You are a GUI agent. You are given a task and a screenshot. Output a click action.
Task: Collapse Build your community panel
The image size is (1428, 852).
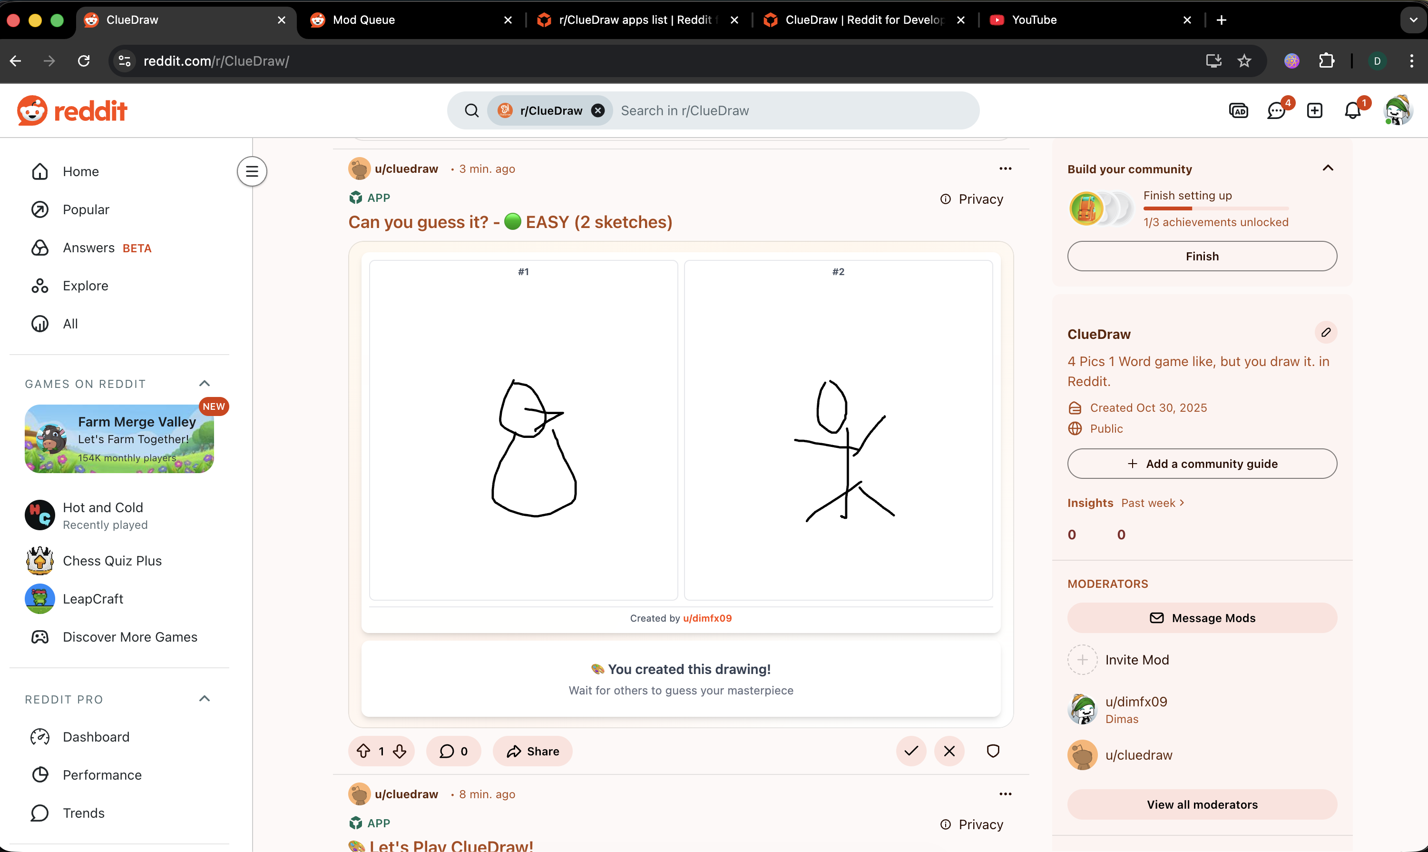click(x=1328, y=168)
